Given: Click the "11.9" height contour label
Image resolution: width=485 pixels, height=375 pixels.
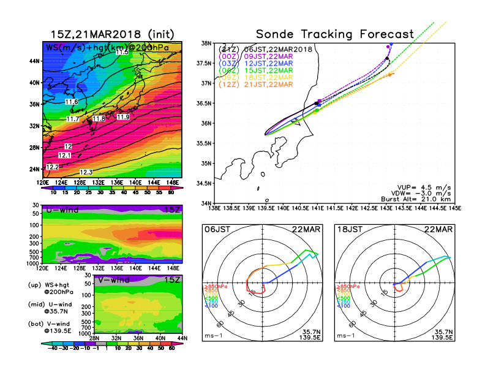Looking at the screenshot, I should coord(123,117).
